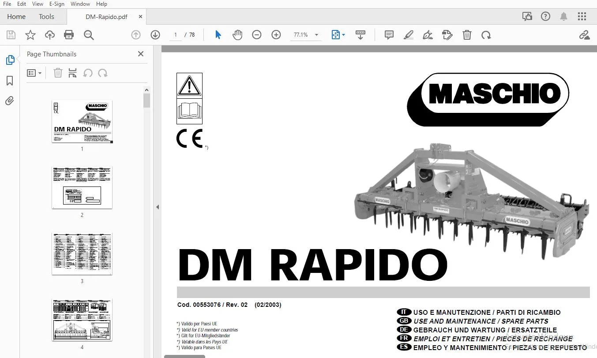Click the total page count '78'
This screenshot has height=358, width=597.
[192, 35]
